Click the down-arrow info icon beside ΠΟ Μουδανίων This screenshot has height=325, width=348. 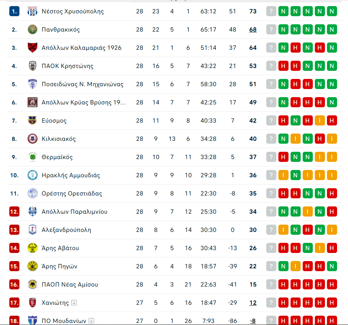tap(91, 321)
